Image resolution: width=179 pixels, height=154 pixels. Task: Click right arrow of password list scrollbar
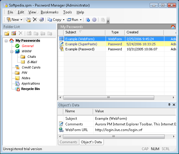point(174,98)
